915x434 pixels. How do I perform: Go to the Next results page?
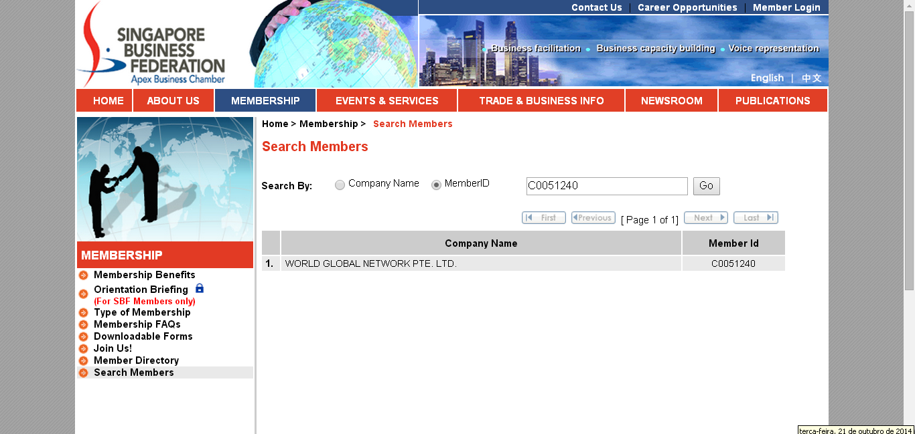tap(706, 217)
